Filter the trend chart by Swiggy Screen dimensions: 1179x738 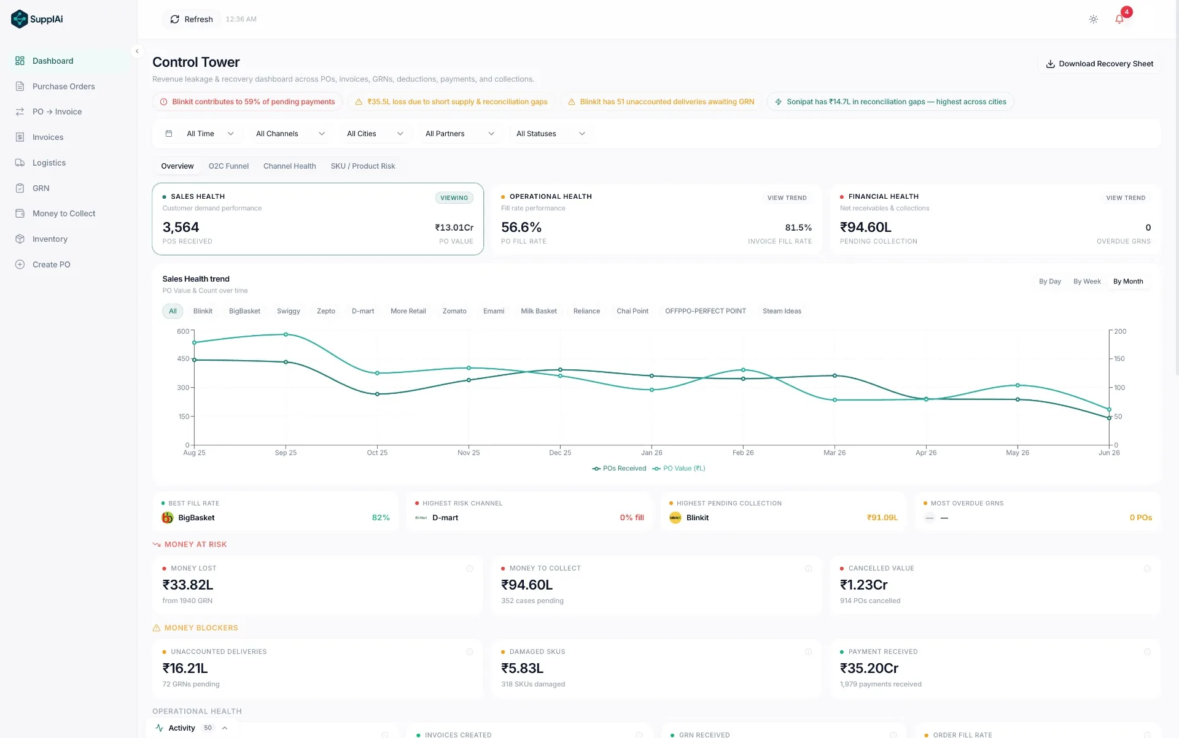tap(289, 311)
